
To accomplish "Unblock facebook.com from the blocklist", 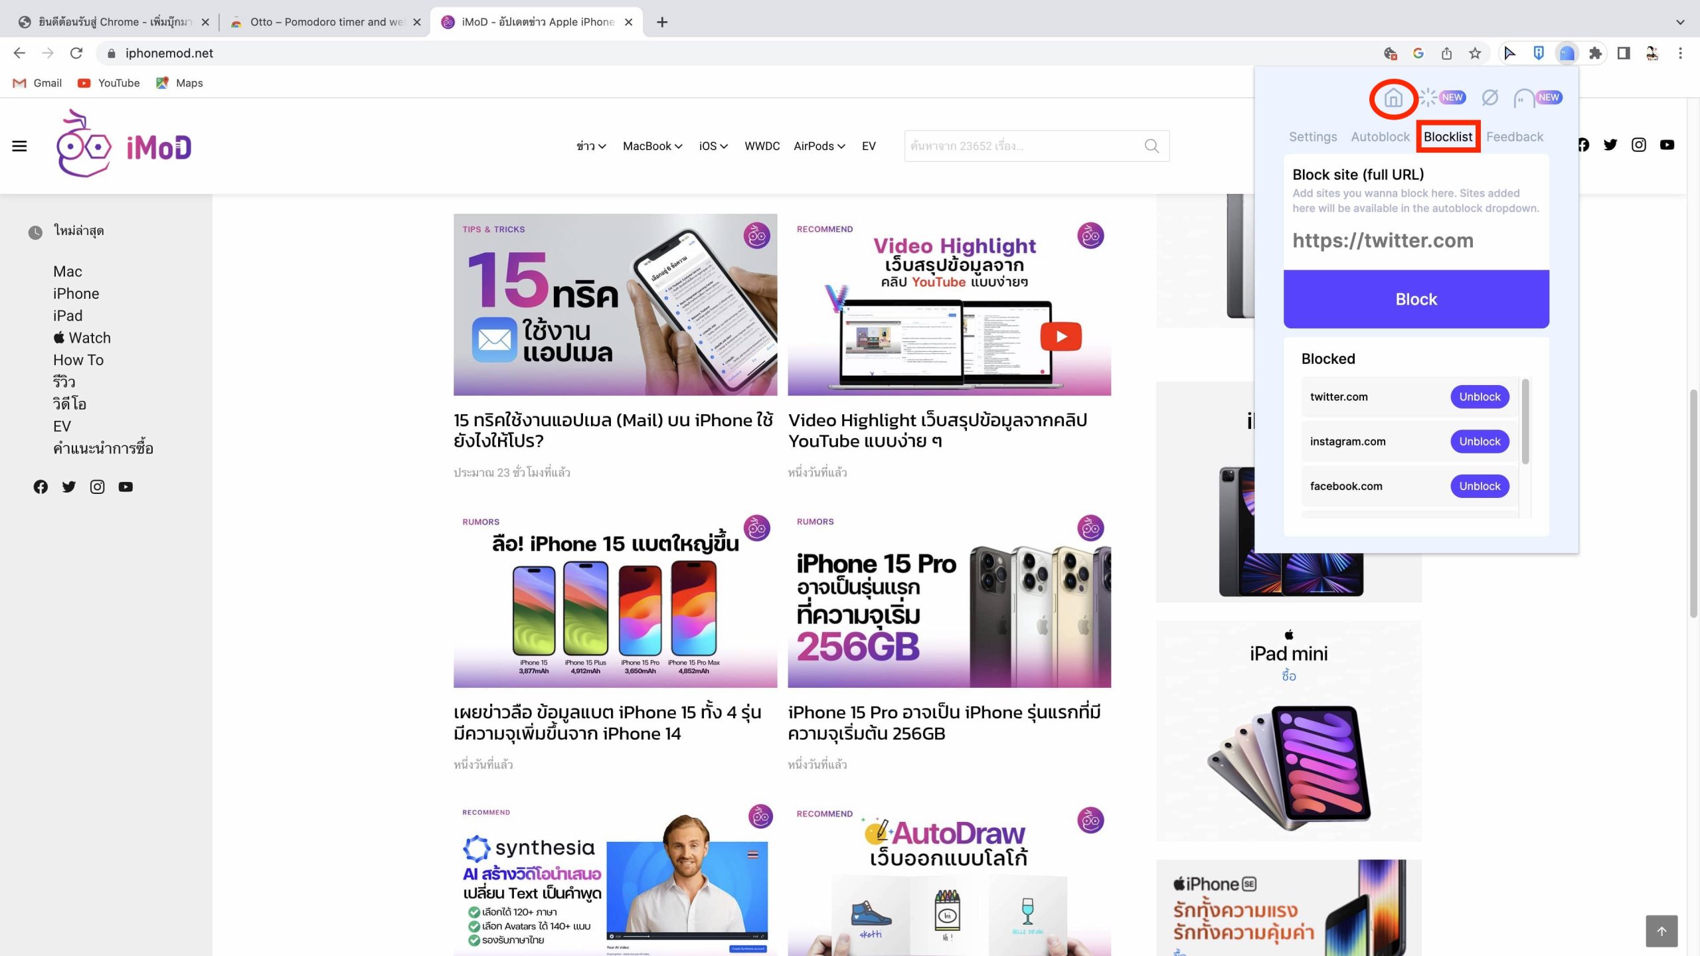I will pyautogui.click(x=1479, y=486).
